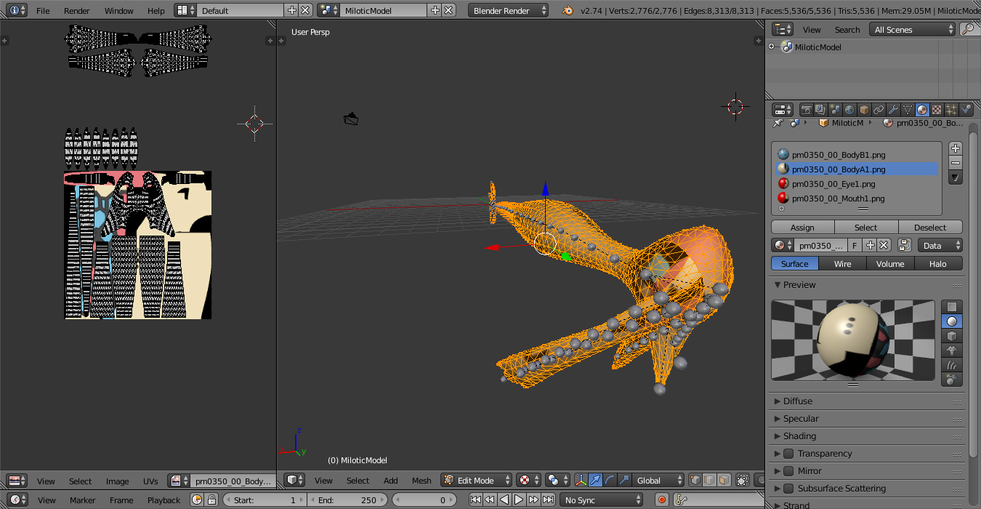Open the Data link dropdown
Image resolution: width=981 pixels, height=509 pixels.
pyautogui.click(x=940, y=245)
